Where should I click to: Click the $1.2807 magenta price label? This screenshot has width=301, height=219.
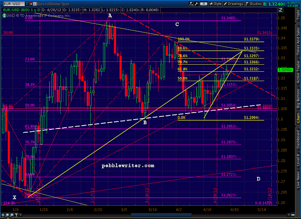click(229, 157)
